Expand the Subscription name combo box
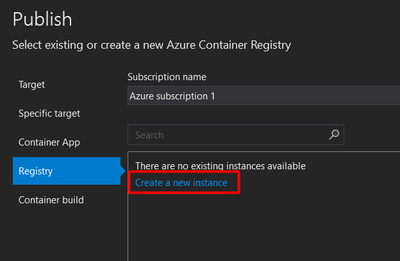The image size is (400, 261). tap(263, 96)
